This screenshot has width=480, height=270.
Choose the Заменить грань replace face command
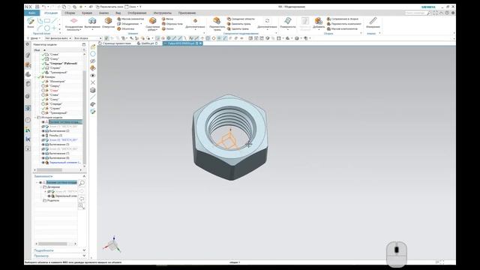point(238,24)
